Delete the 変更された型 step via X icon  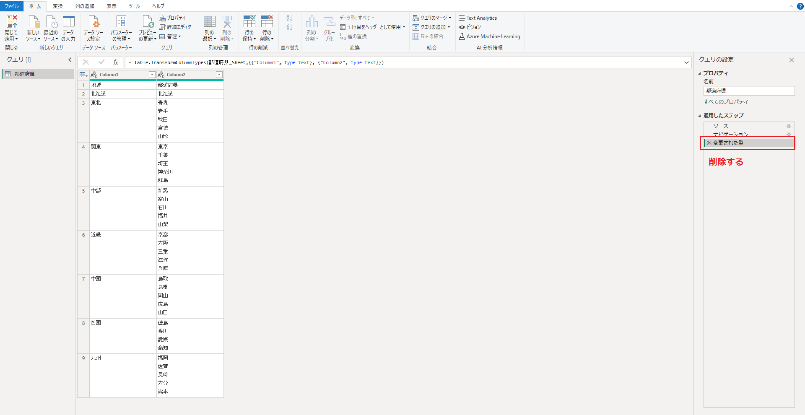point(709,143)
